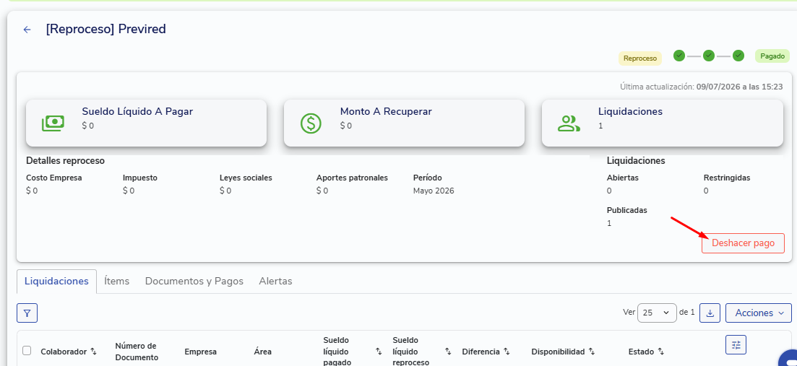Click the Última actualización timestamp
Image resolution: width=797 pixels, height=366 pixels.
tap(702, 87)
